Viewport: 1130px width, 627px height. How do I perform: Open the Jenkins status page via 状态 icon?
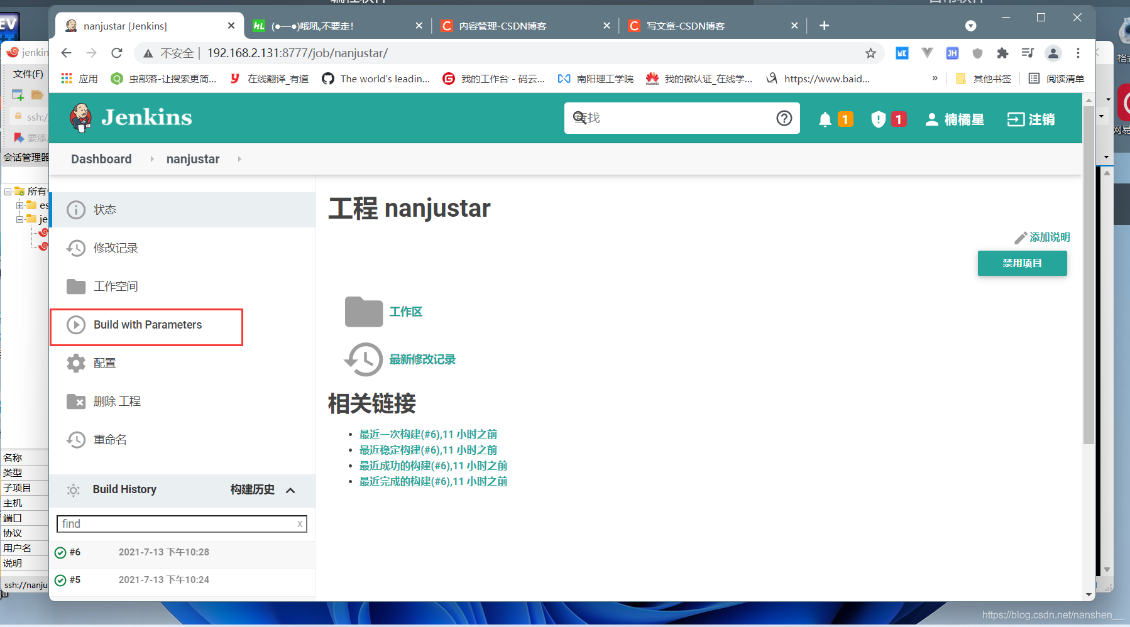(x=75, y=209)
